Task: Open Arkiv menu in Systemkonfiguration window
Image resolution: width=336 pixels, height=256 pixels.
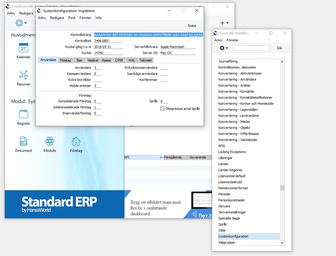Action: point(42,18)
